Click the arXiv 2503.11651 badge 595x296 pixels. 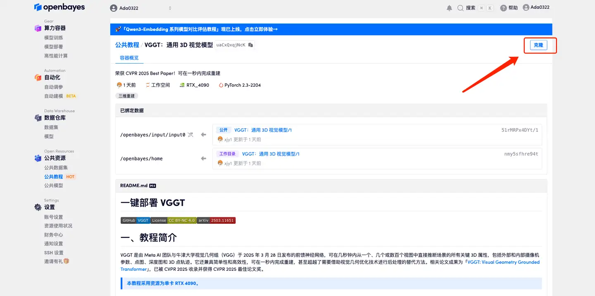[216, 220]
